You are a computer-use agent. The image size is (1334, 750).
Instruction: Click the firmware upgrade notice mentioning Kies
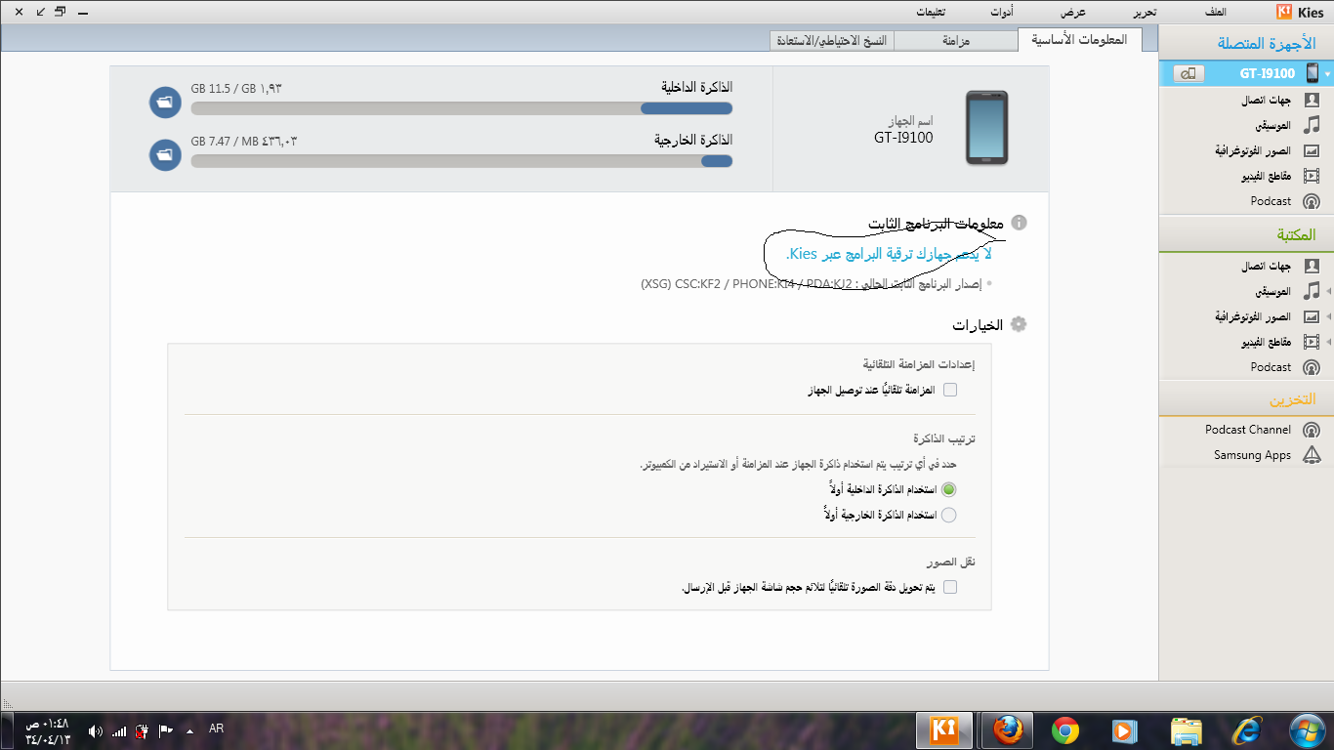pos(889,254)
